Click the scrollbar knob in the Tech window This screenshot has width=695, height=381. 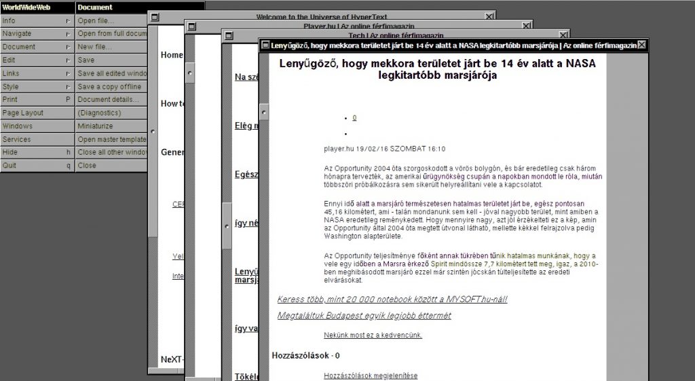click(x=227, y=225)
